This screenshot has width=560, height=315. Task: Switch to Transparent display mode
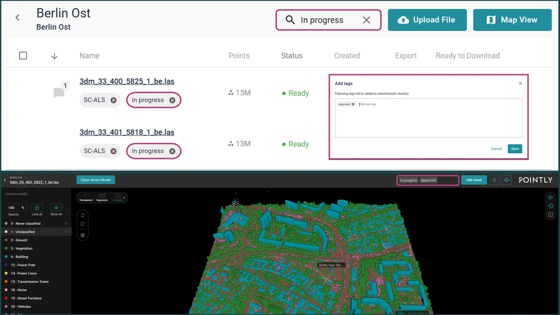pyautogui.click(x=86, y=197)
